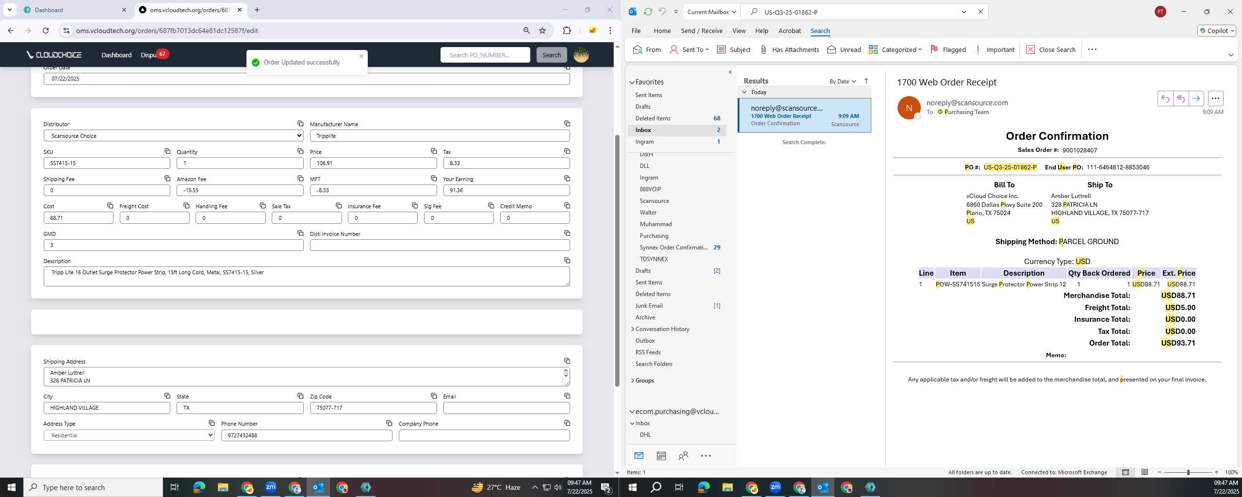Open Acrobat ribbon tab

[789, 31]
